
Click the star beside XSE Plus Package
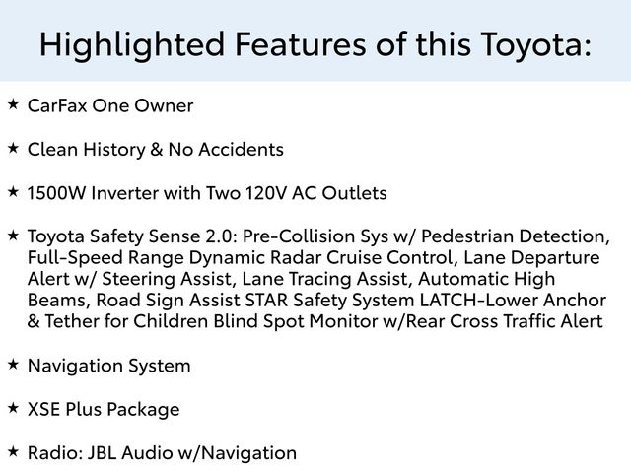tap(13, 408)
